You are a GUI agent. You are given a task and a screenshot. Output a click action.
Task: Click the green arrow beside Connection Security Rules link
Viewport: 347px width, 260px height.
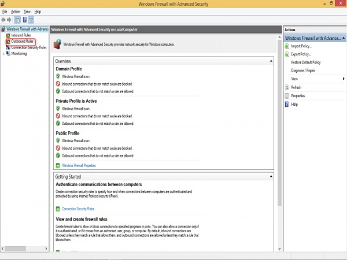tap(58, 209)
